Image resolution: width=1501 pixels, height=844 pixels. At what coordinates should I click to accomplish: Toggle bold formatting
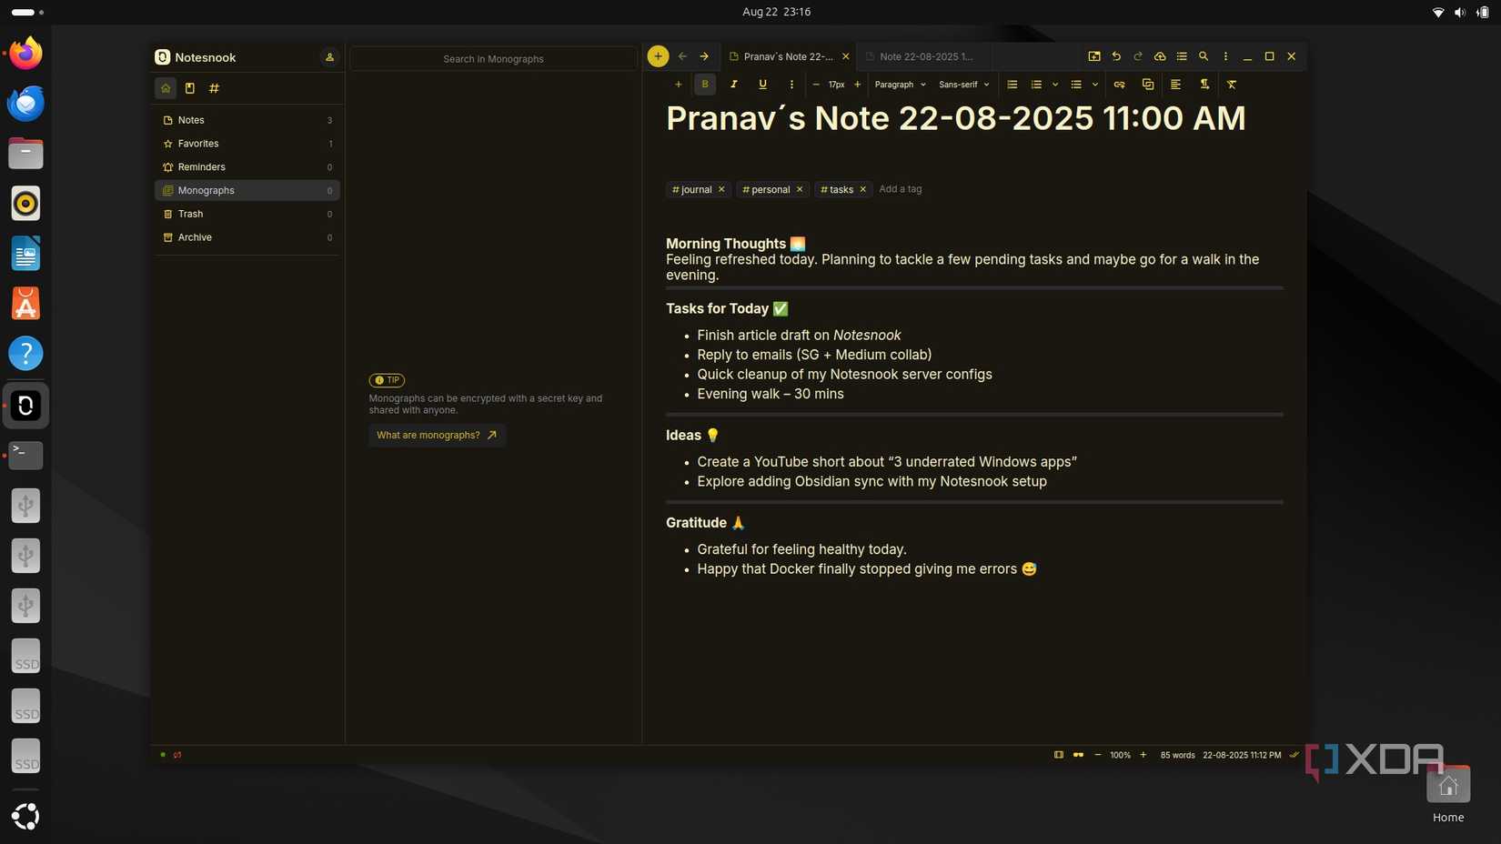(705, 85)
